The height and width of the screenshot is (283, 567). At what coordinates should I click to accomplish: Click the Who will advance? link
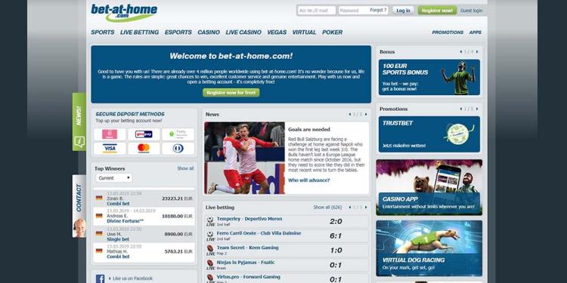click(x=308, y=180)
